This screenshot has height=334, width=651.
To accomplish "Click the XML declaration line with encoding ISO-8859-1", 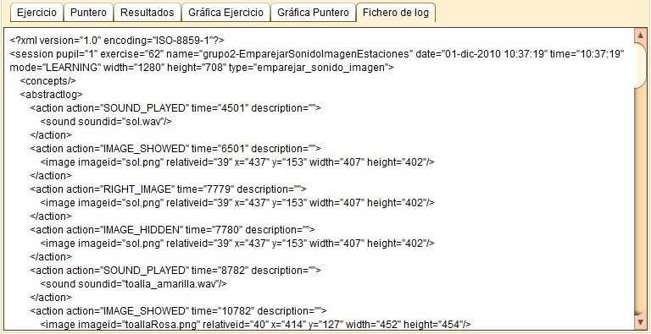I will tap(117, 41).
